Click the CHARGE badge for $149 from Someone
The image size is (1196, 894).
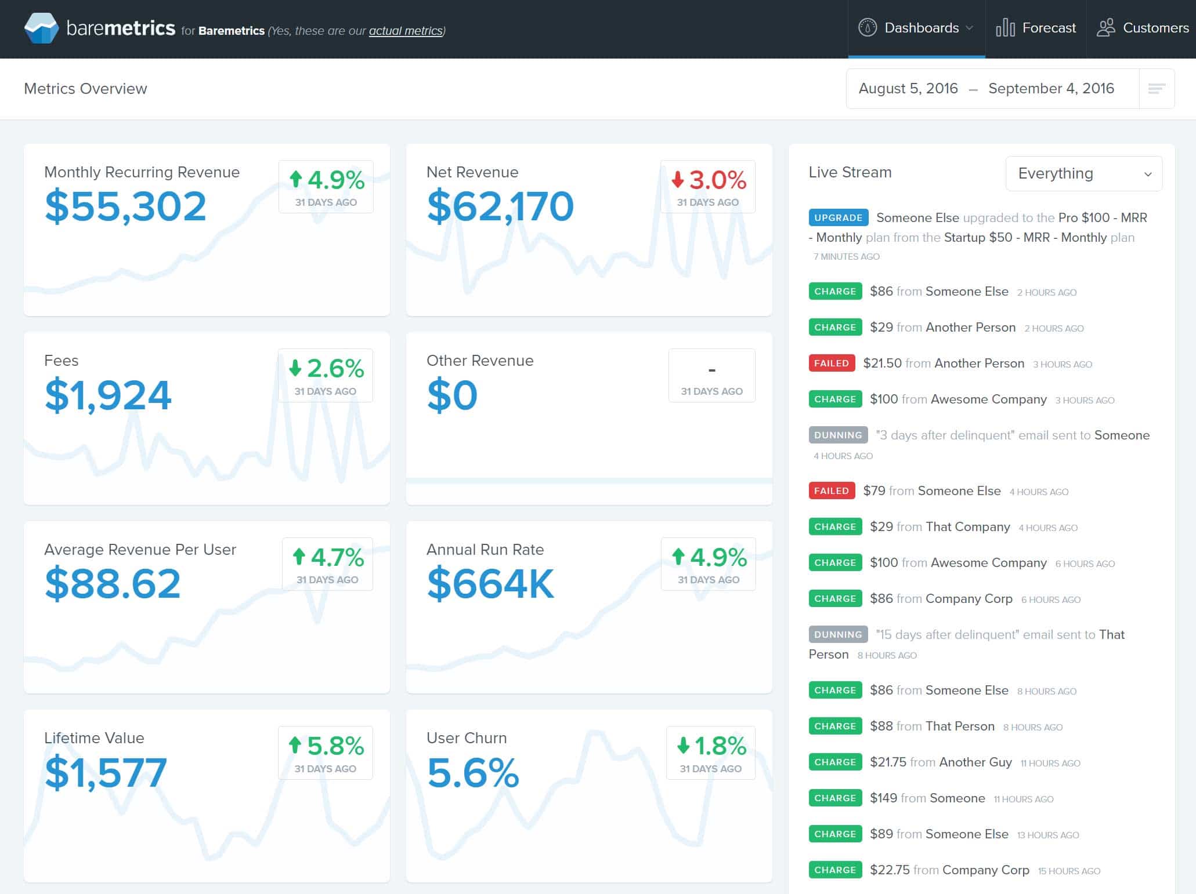pos(835,798)
